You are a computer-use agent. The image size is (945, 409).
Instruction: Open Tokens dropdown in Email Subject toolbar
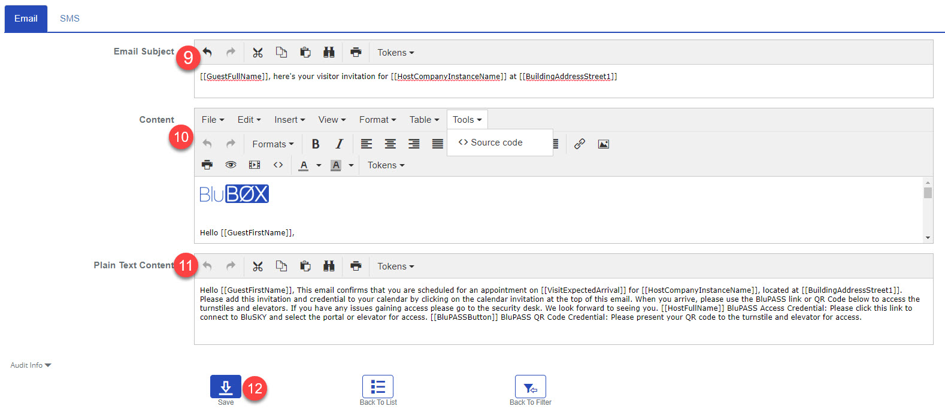[x=395, y=53]
